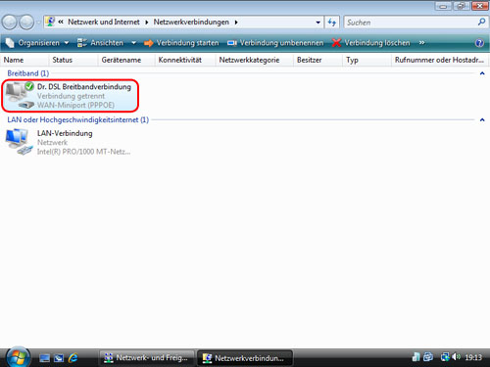The height and width of the screenshot is (367, 490).
Task: Sort by the Konnektivität column header
Action: coord(185,60)
